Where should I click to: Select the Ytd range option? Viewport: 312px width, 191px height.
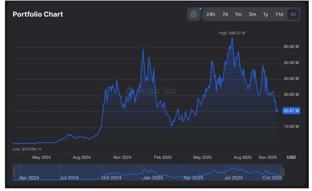click(x=279, y=14)
